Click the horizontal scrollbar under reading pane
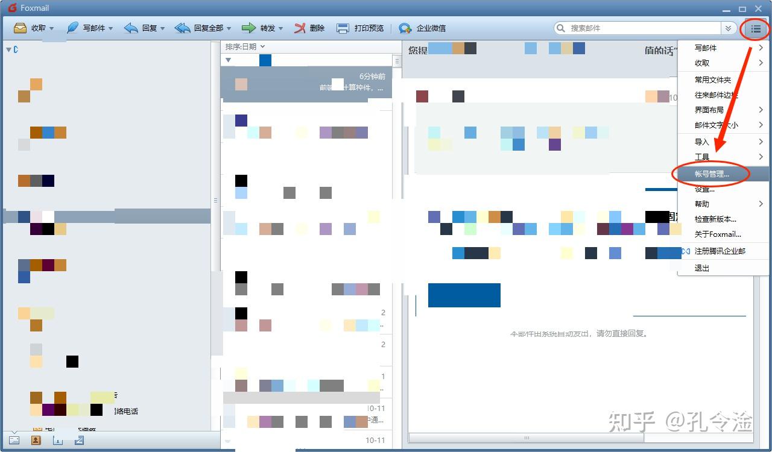This screenshot has width=772, height=452. click(526, 438)
